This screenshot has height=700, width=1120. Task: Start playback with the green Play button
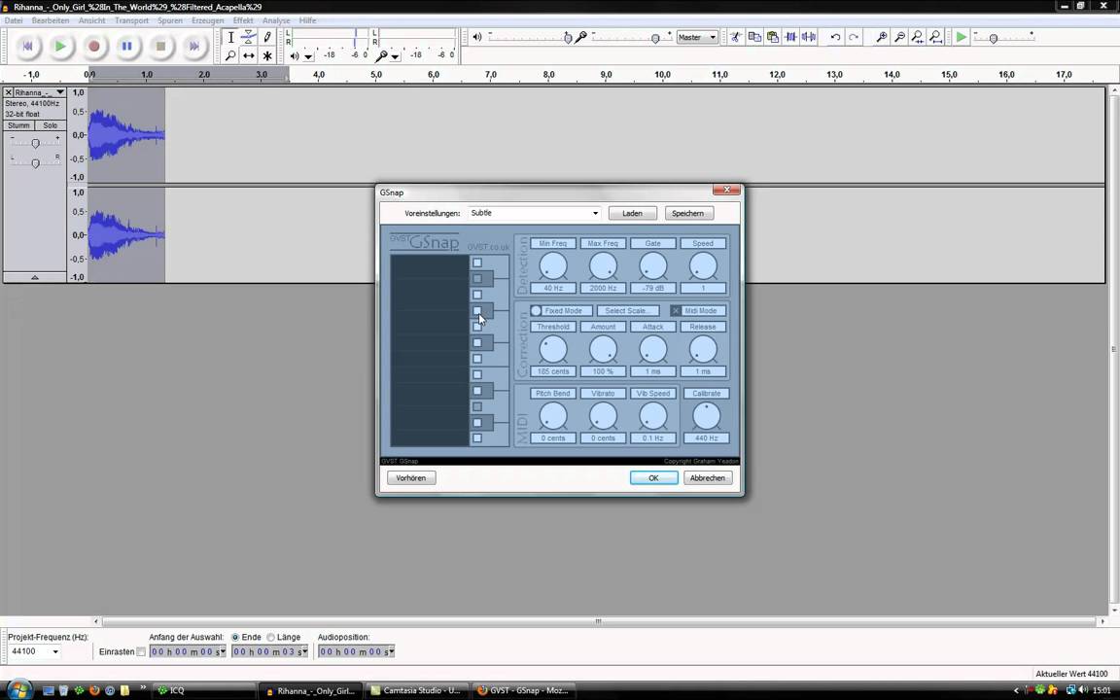60,46
